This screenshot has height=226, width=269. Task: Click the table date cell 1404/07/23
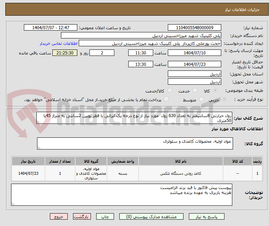pos(28,173)
